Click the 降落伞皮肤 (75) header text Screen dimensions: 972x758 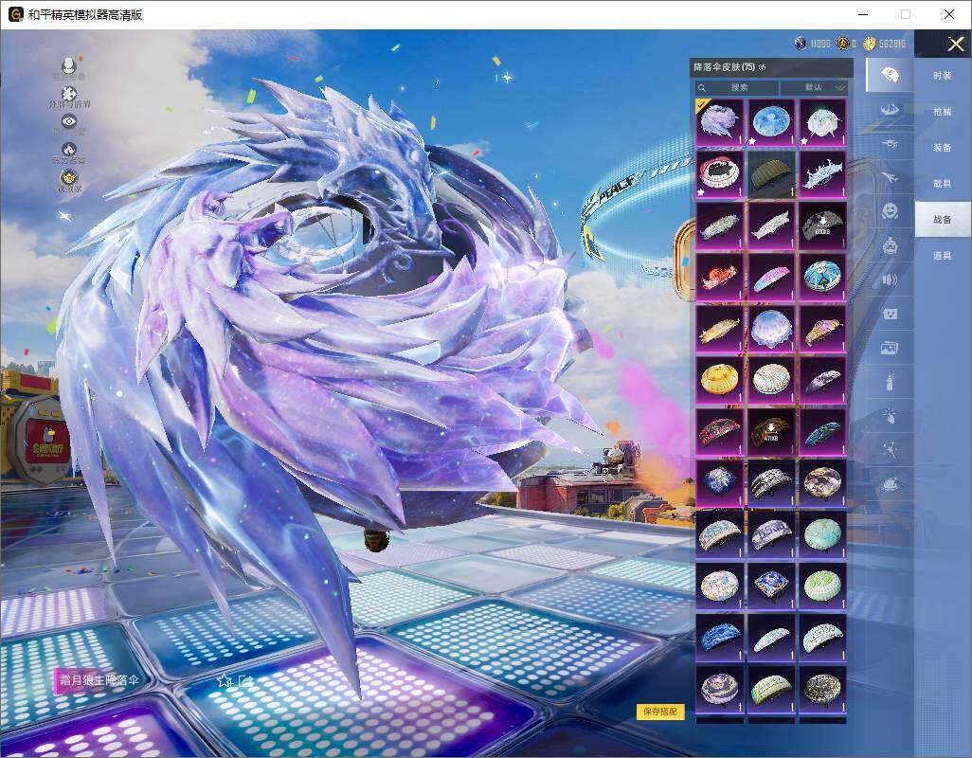click(724, 67)
